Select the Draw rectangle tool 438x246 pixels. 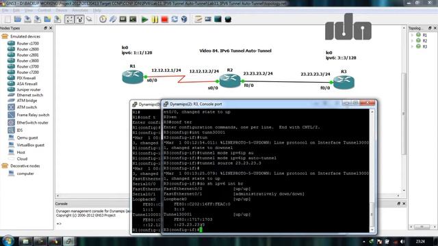pos(218,19)
